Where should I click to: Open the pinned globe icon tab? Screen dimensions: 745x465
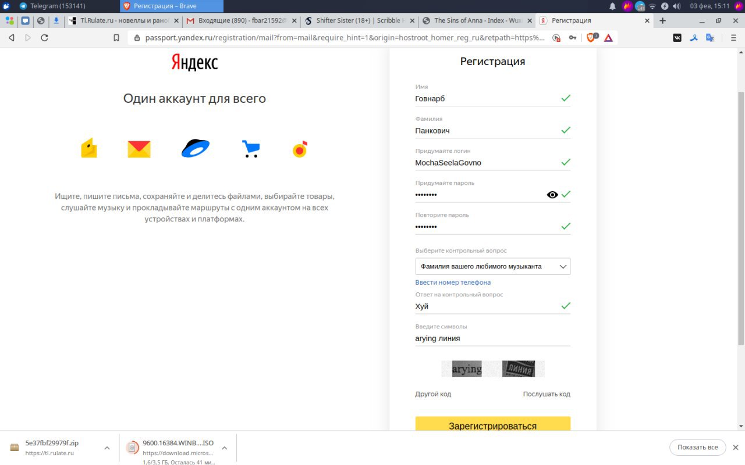(41, 20)
